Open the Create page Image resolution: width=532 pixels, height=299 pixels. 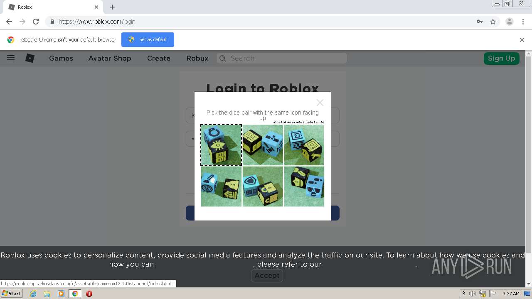pos(159,58)
